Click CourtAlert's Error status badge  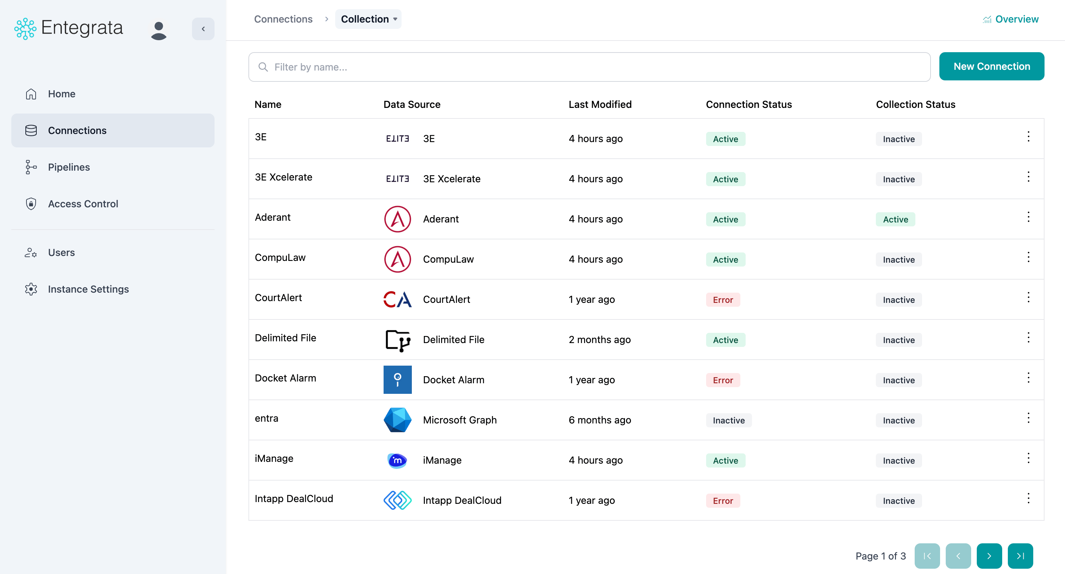(723, 300)
